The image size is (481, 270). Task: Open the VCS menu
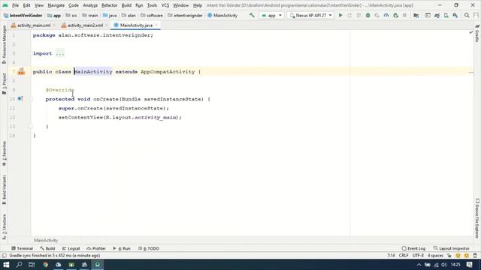pos(165,5)
